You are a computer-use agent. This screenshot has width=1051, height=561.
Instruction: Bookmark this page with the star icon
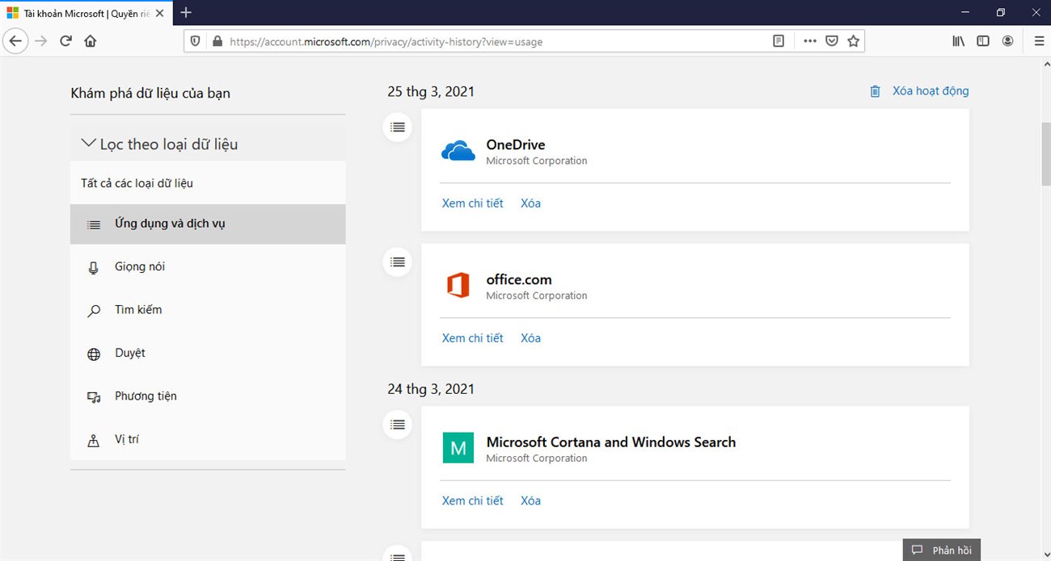853,41
